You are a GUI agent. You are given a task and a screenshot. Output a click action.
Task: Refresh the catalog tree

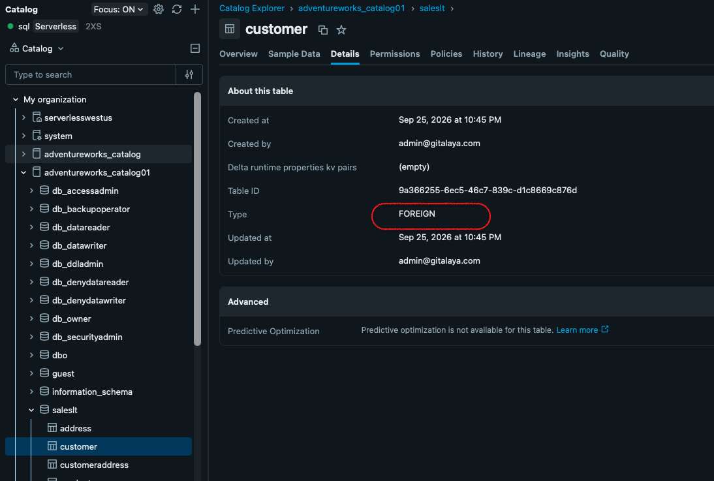tap(177, 9)
